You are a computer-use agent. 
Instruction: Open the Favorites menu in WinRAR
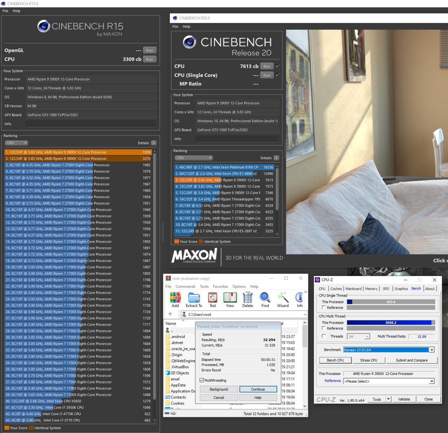pyautogui.click(x=220, y=286)
